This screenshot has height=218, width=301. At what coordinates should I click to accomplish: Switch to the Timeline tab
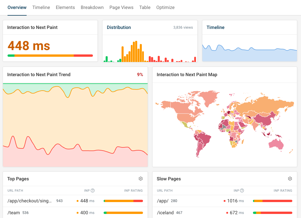[41, 7]
